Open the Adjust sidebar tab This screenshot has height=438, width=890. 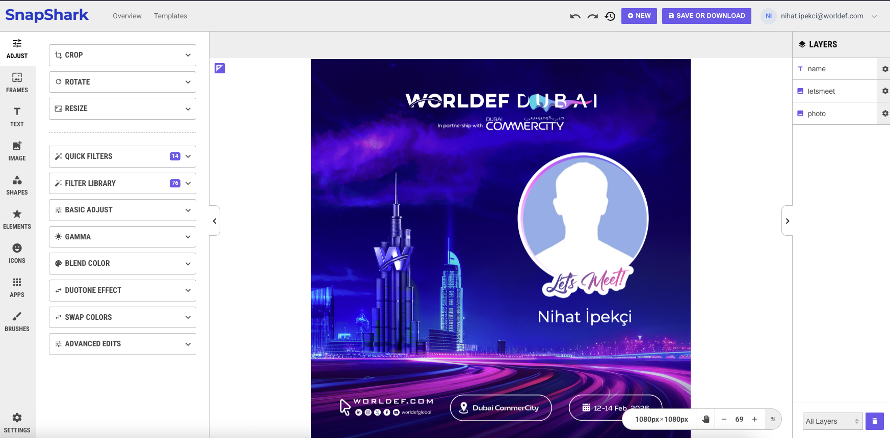click(x=17, y=49)
